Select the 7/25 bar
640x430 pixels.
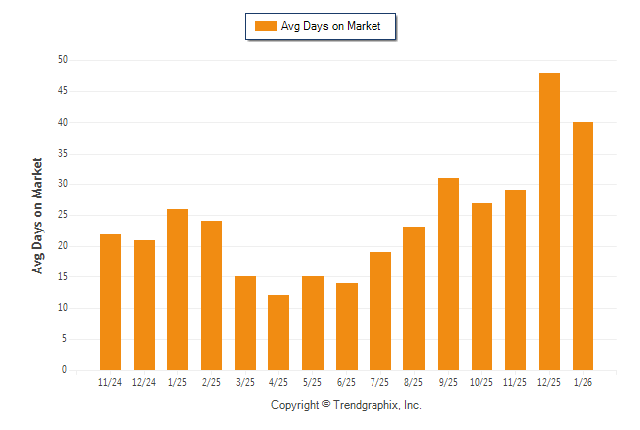380,310
